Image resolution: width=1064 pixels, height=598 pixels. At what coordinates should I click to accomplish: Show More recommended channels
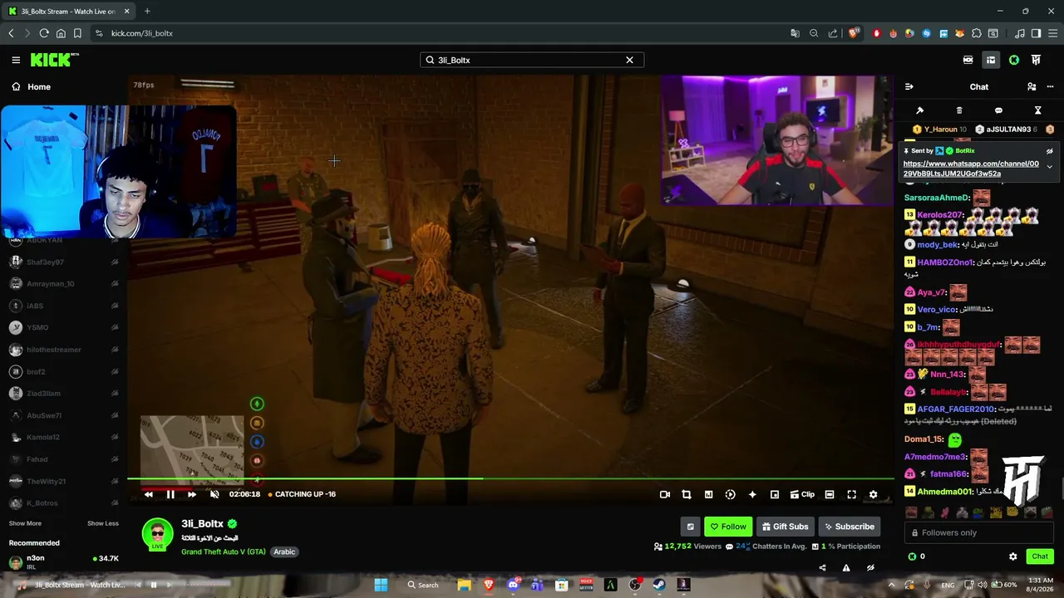coord(25,523)
